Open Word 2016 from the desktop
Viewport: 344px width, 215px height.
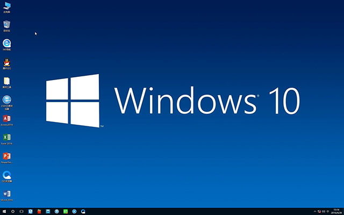point(6,193)
